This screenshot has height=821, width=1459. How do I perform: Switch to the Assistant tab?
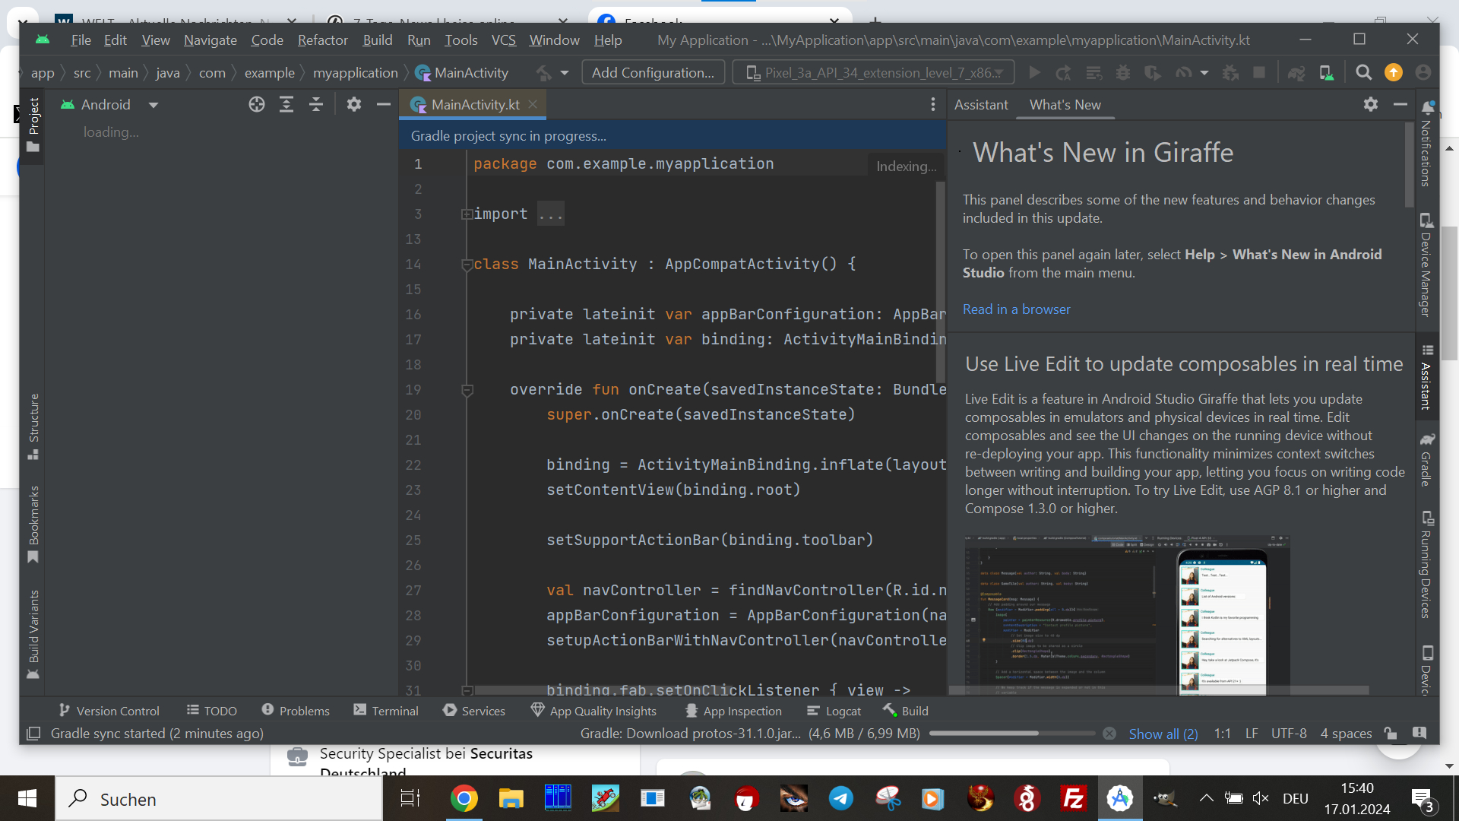point(981,105)
